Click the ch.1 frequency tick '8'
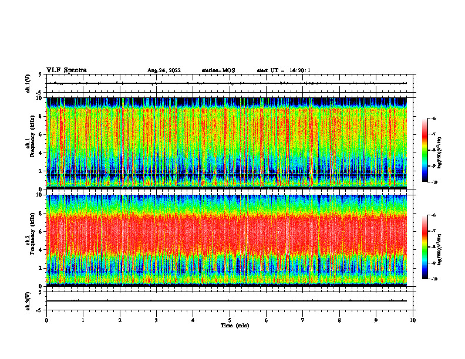This screenshot has height=359, width=465. pyautogui.click(x=41, y=116)
